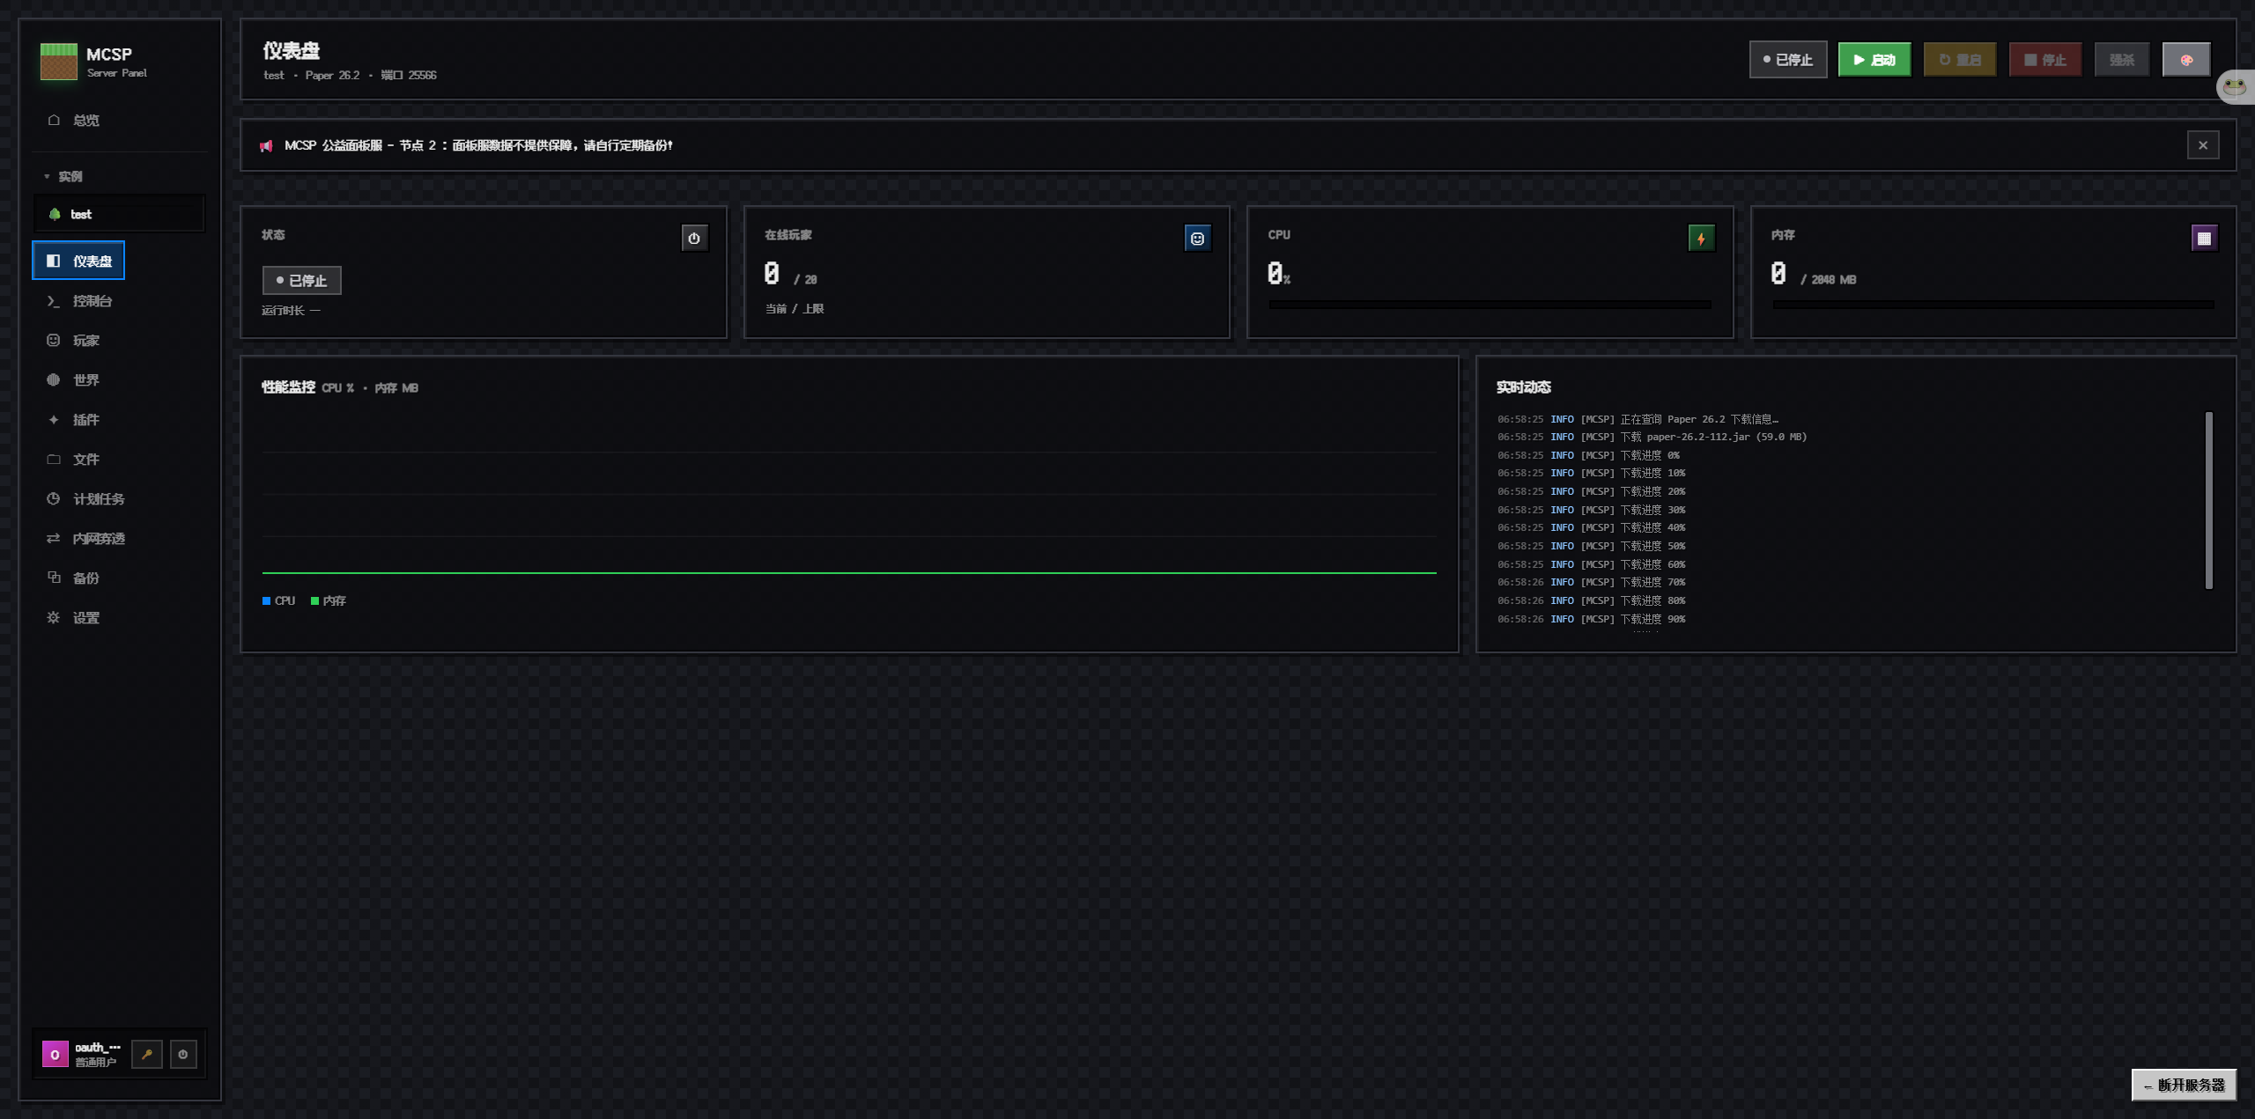Click the CPU usage progress bar
The width and height of the screenshot is (2255, 1119).
[x=1490, y=305]
